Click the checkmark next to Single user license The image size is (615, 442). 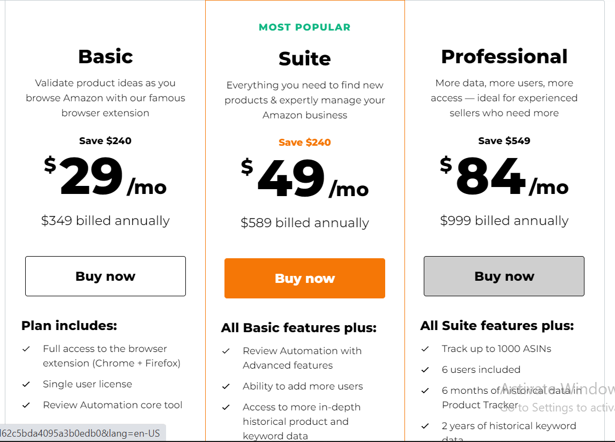(26, 385)
